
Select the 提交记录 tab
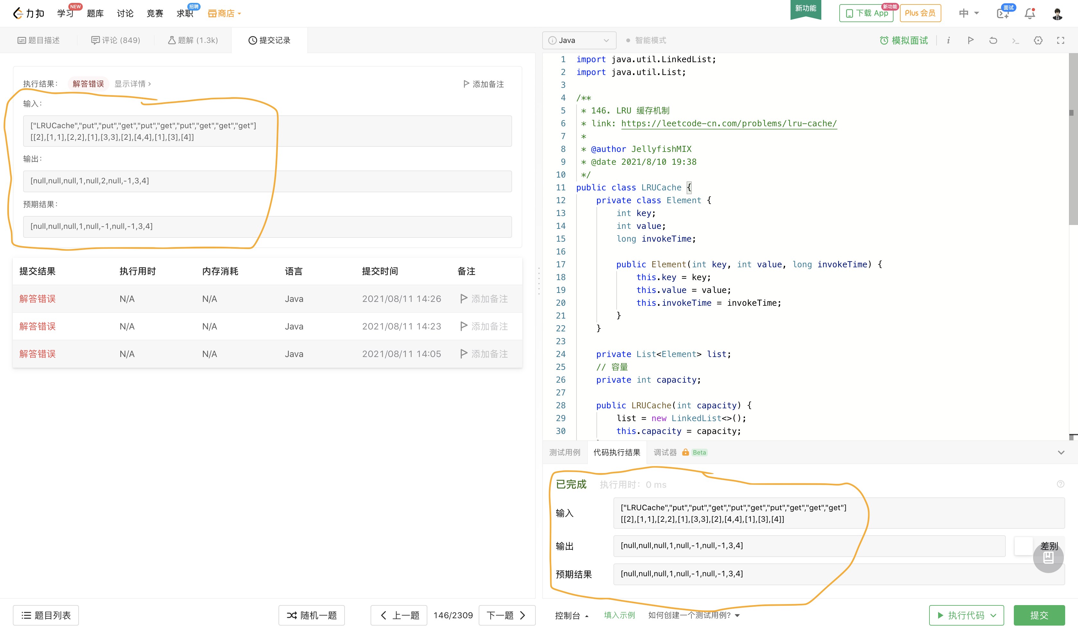tap(269, 40)
